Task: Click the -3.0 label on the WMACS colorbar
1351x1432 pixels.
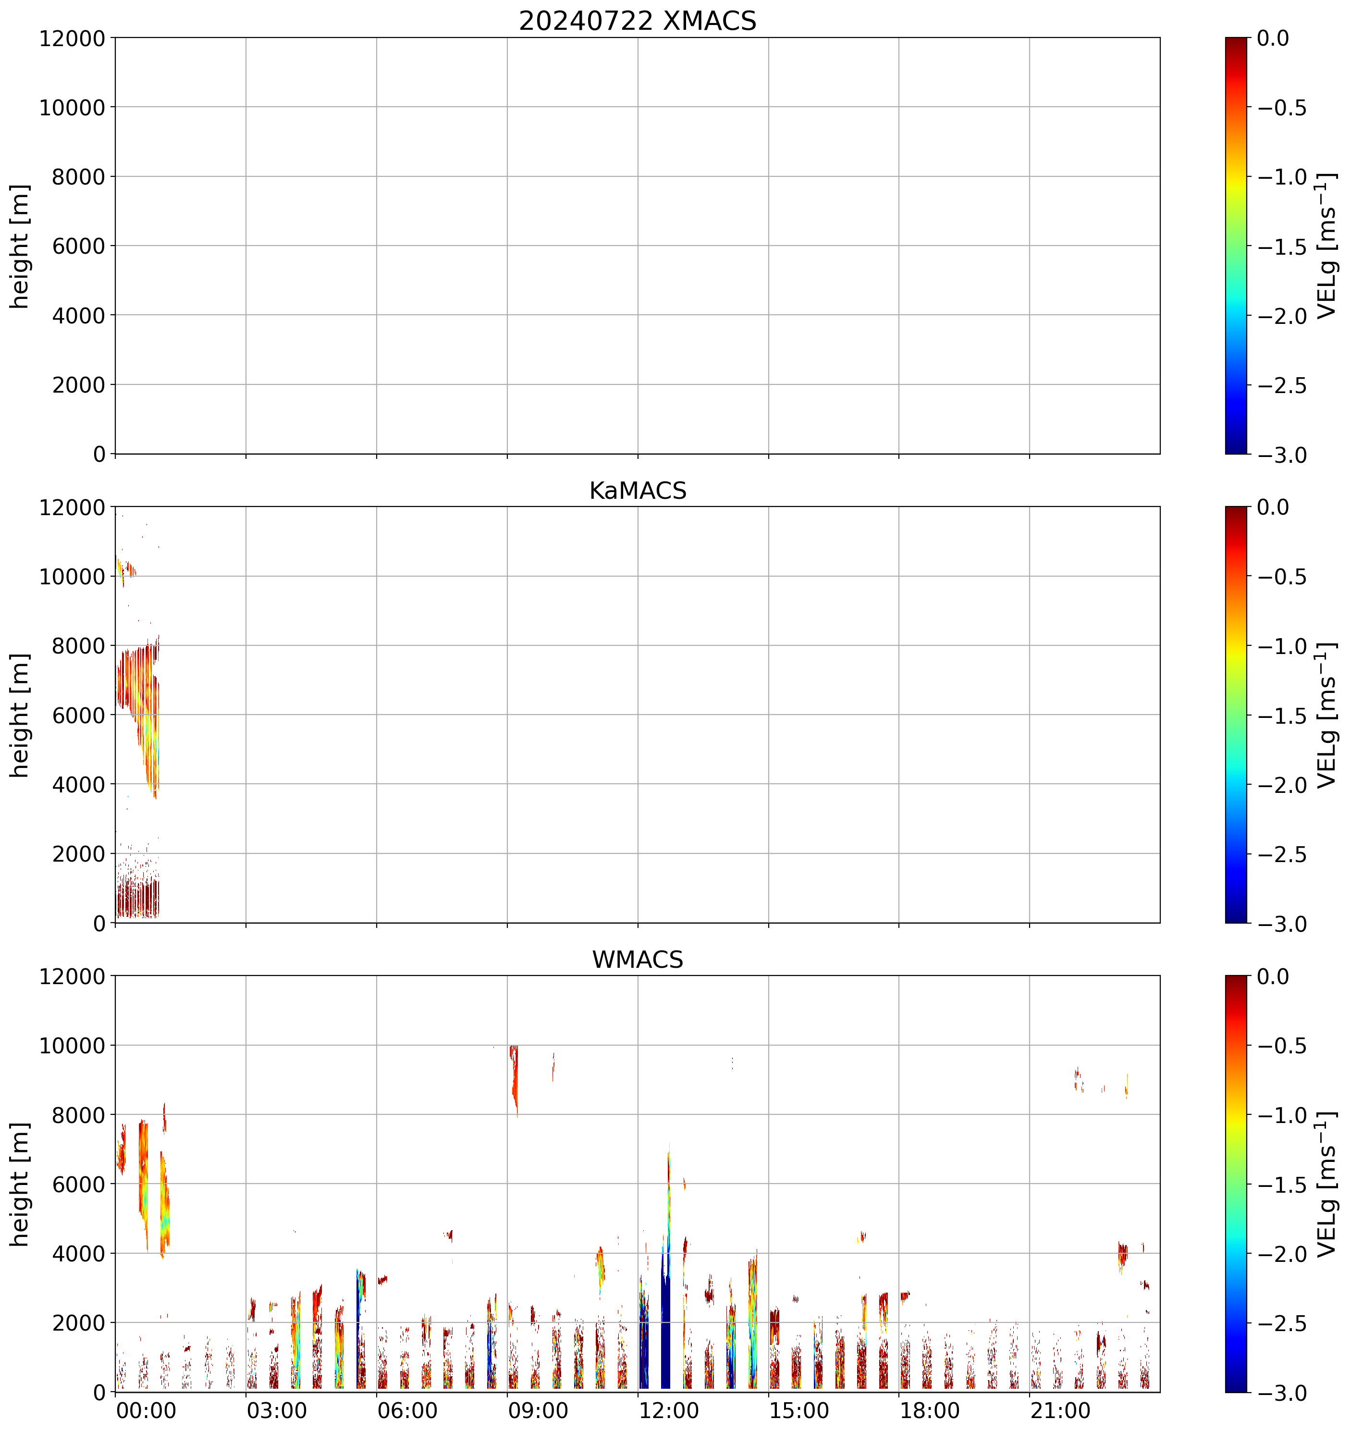Action: click(1282, 1393)
